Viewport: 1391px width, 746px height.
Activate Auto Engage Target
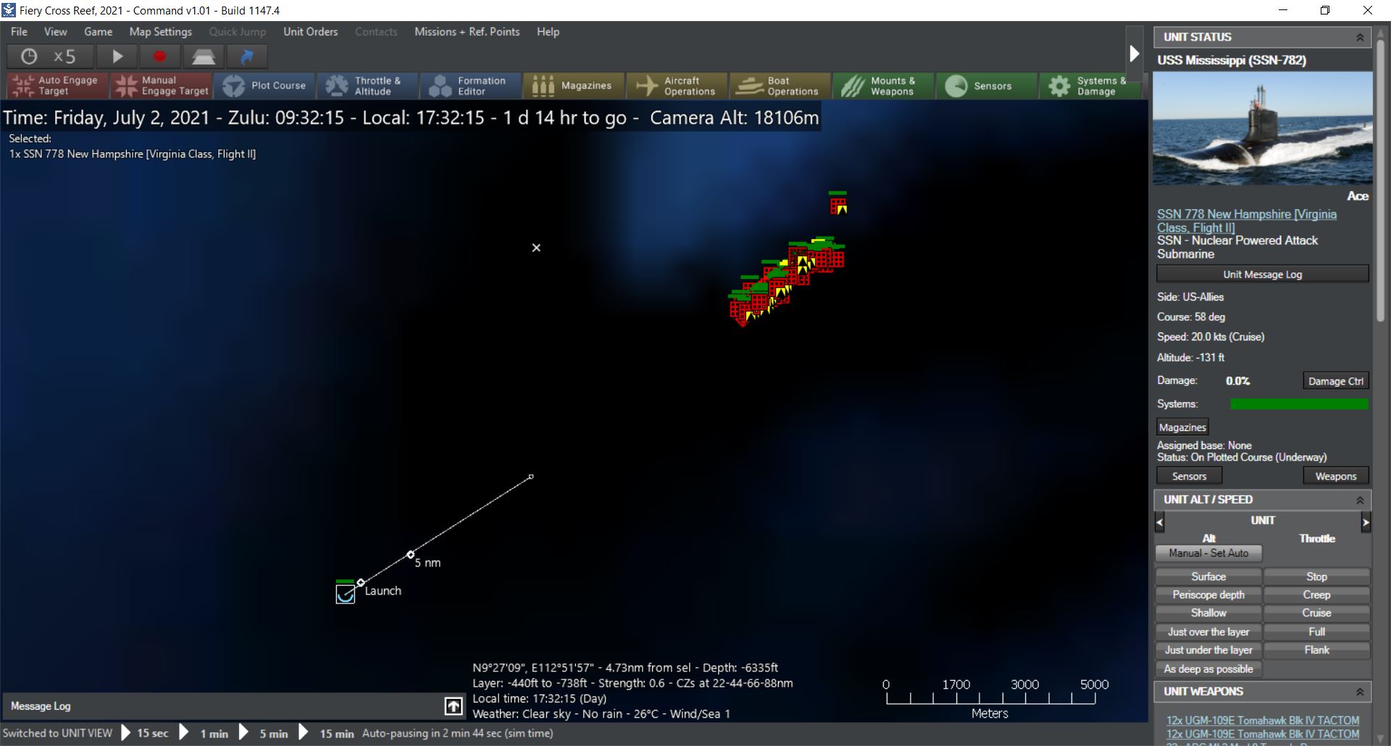tap(57, 85)
